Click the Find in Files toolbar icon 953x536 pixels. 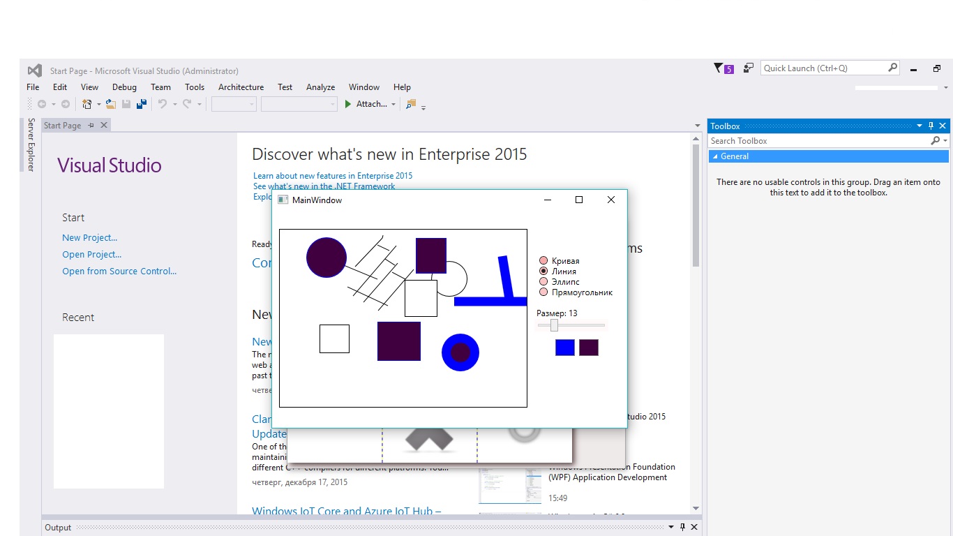tap(410, 104)
